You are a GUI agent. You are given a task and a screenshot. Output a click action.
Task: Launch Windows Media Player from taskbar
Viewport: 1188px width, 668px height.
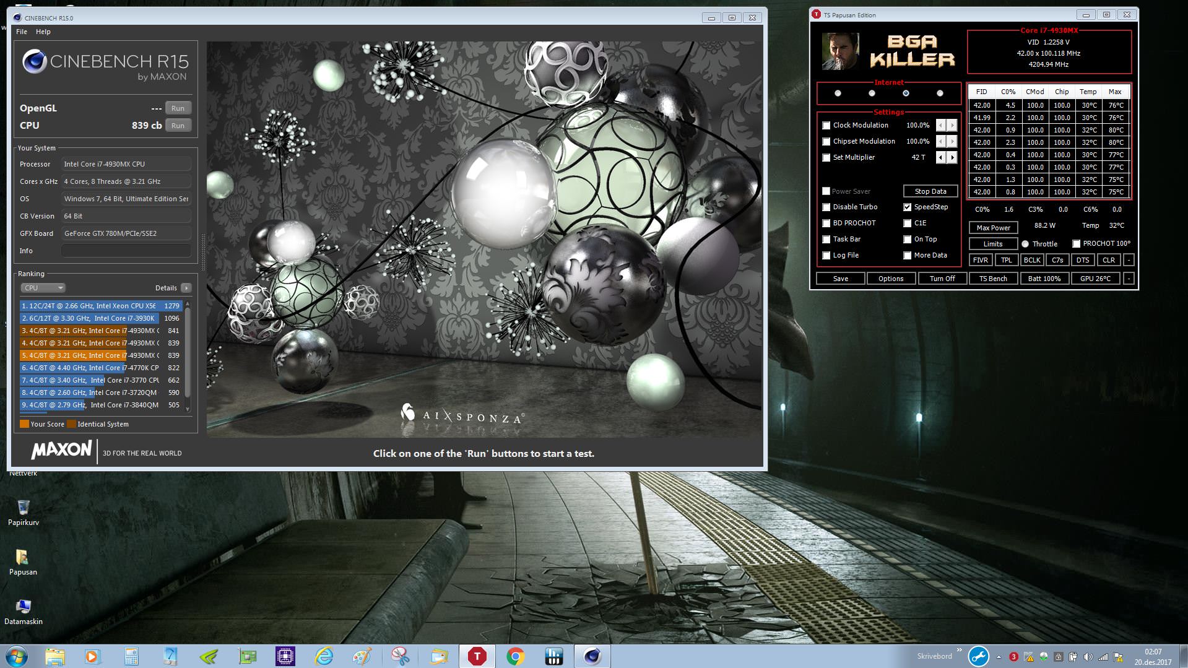click(92, 656)
